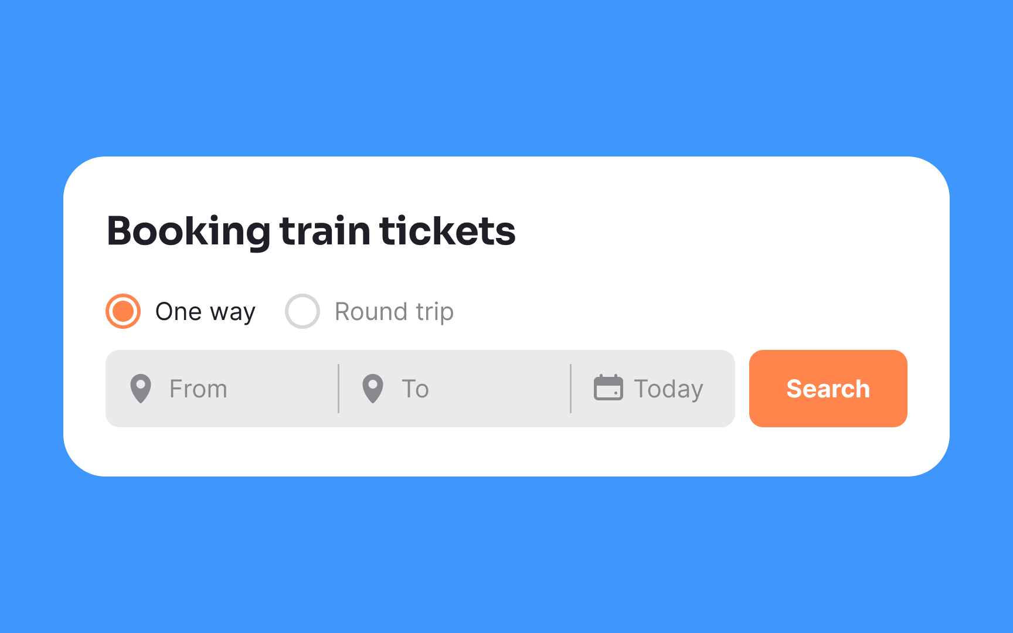
Task: Click the destination station pin marker
Action: [x=372, y=388]
